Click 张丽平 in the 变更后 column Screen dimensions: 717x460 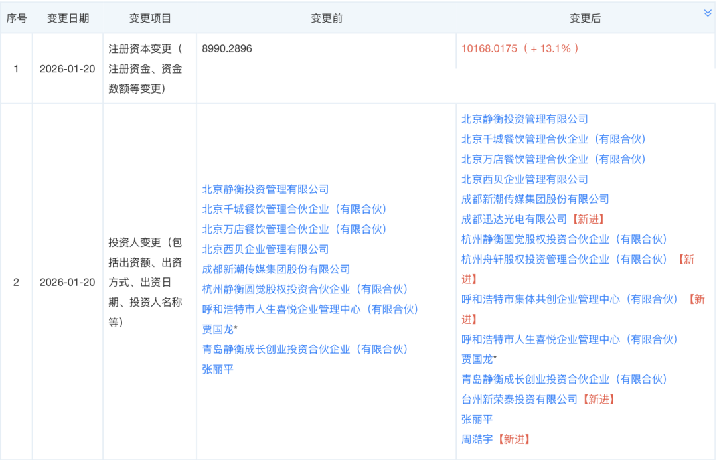point(477,419)
